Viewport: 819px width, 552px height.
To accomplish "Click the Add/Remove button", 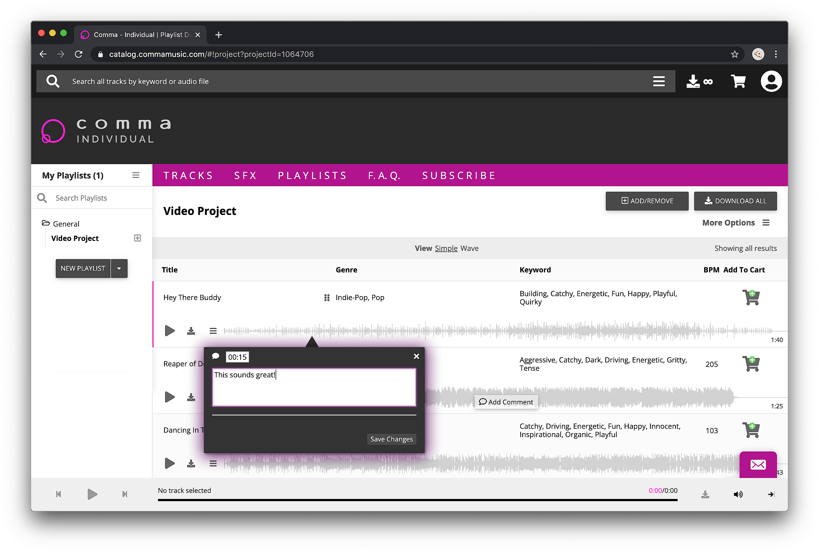I will [x=647, y=201].
